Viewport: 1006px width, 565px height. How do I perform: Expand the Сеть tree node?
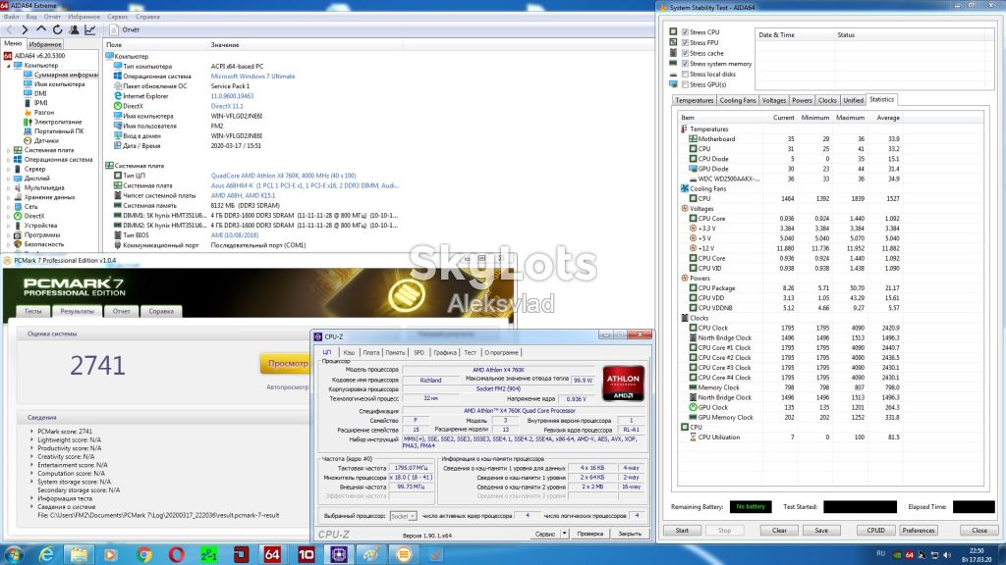(x=8, y=206)
